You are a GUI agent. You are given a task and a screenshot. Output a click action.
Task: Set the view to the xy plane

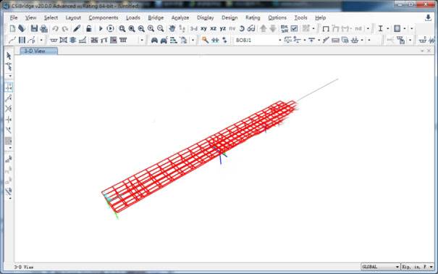[203, 28]
